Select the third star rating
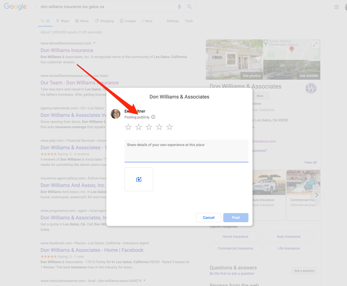Image resolution: width=347 pixels, height=286 pixels. pyautogui.click(x=149, y=127)
